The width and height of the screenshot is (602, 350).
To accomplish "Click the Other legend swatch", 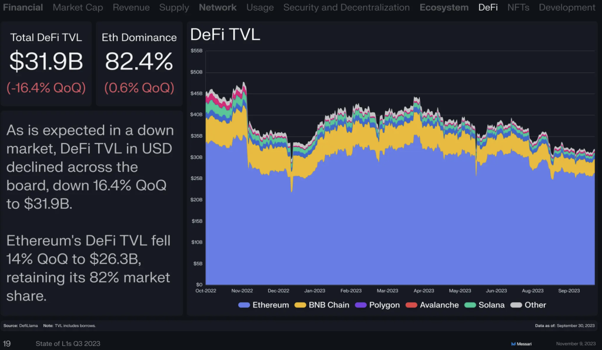I will [516, 305].
